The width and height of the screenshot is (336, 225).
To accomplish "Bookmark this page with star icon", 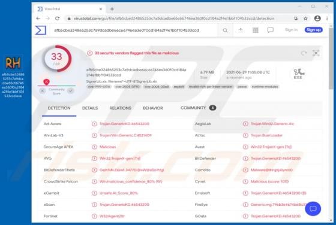I will pyautogui.click(x=305, y=19).
